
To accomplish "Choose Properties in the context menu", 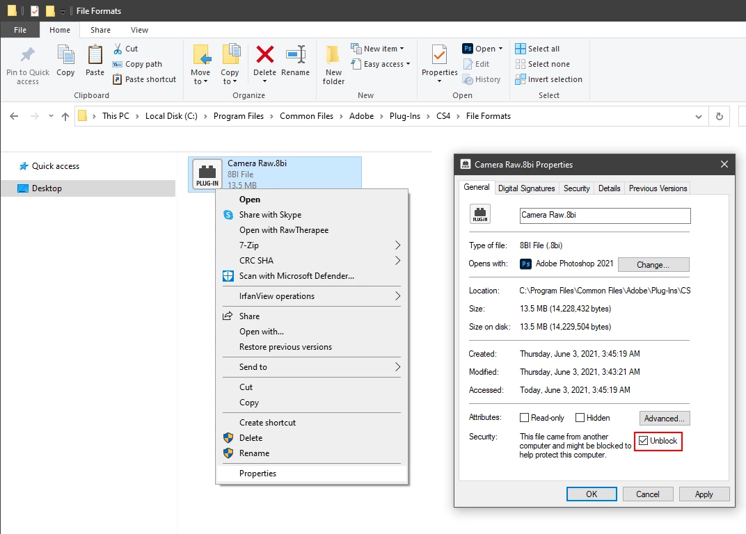I will (312, 474).
